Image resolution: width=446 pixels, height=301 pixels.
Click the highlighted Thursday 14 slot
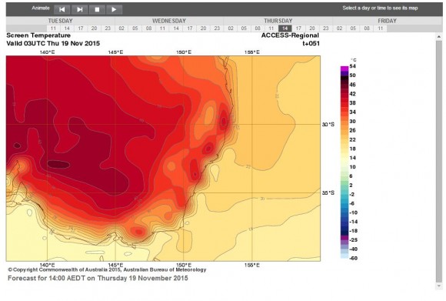tap(285, 28)
